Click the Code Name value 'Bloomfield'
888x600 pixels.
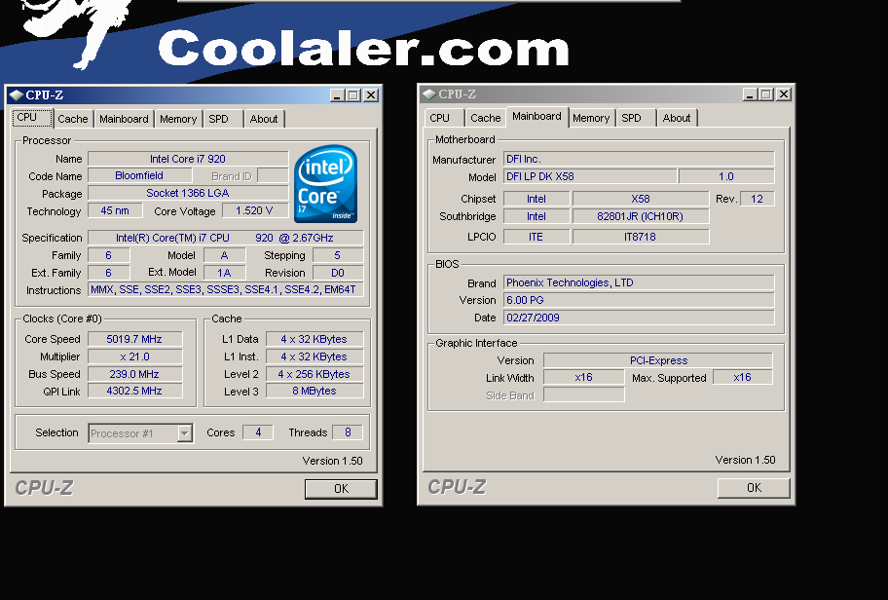[139, 175]
